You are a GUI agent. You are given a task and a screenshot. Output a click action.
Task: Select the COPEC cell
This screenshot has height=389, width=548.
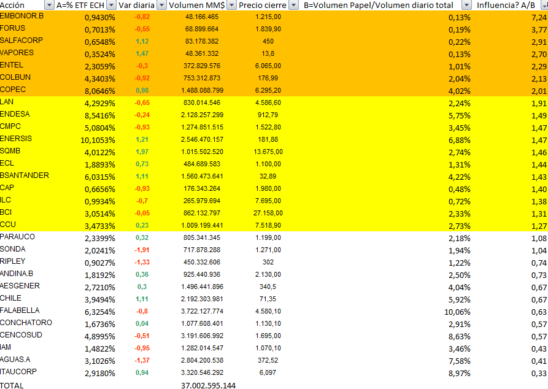pos(13,90)
